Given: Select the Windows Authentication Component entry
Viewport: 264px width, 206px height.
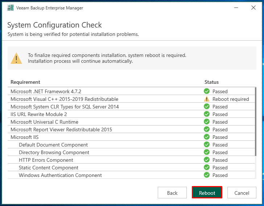Looking at the screenshot, I should [x=131, y=175].
